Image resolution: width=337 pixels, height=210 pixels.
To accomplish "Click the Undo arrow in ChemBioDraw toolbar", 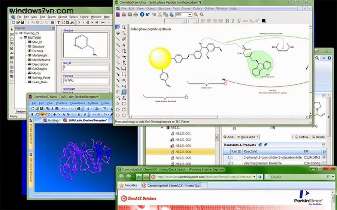I will tap(148, 15).
